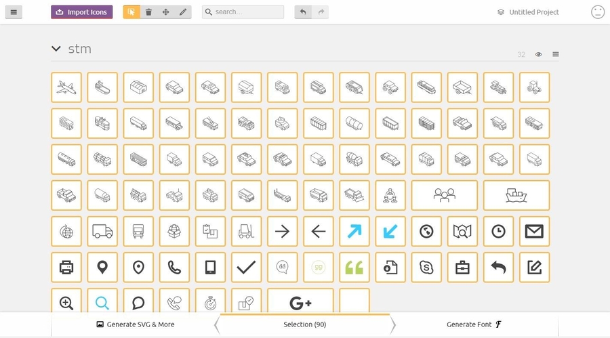Select the Google Plus icon
The image size is (610, 338).
[x=300, y=303]
